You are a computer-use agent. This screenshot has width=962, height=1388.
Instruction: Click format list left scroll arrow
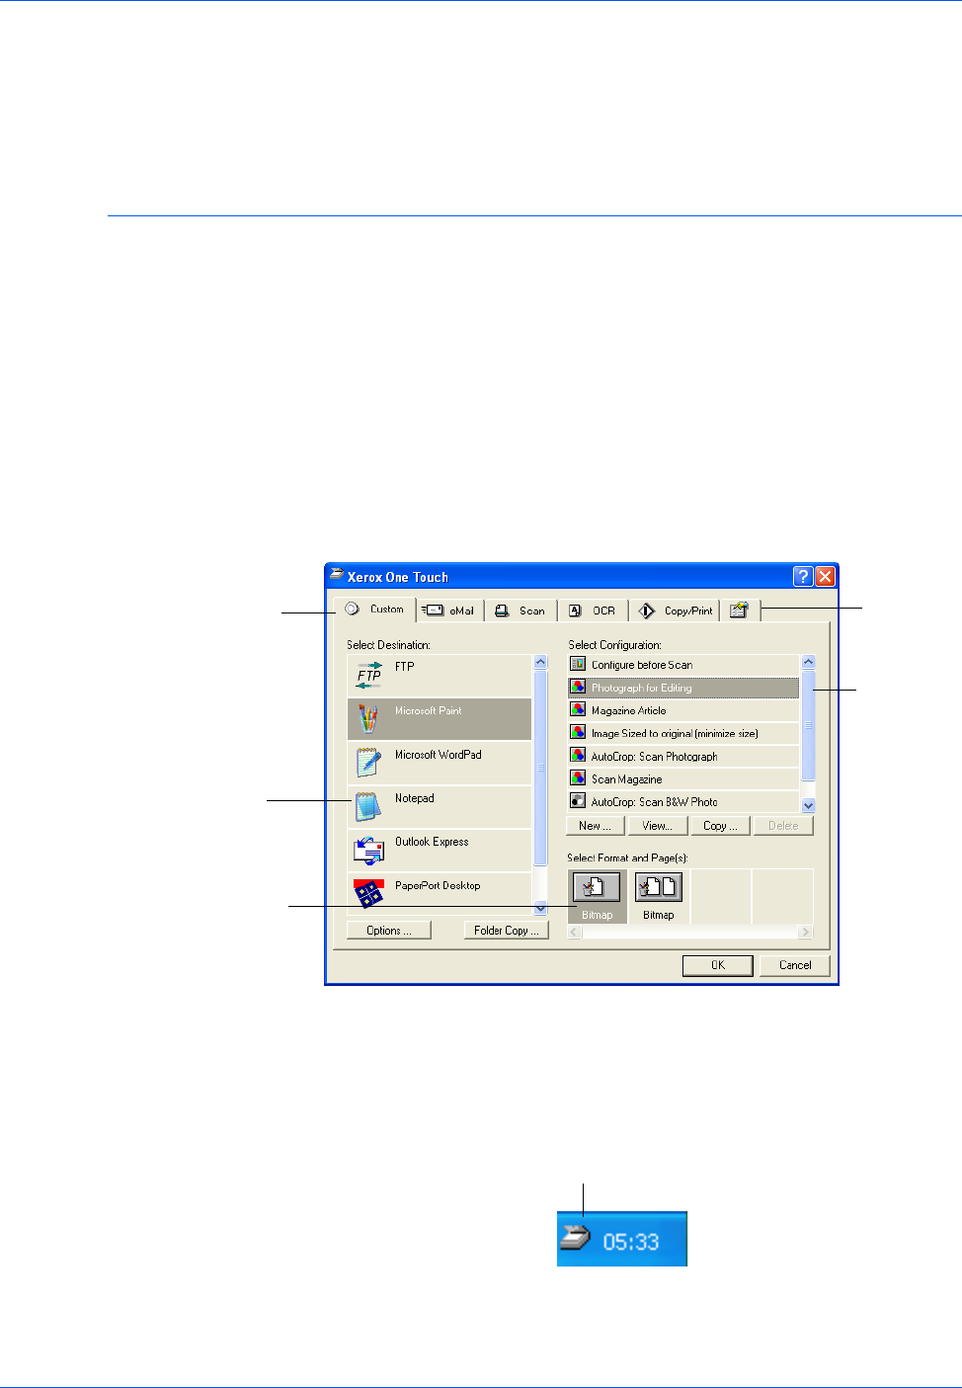(575, 932)
